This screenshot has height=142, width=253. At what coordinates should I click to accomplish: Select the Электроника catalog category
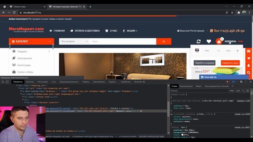click(25, 58)
